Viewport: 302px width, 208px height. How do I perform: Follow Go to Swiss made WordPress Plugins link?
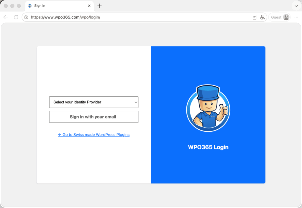click(94, 135)
